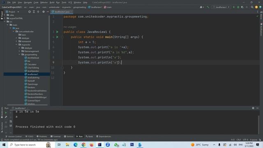The height and width of the screenshot is (148, 263).
Task: Open IDE updates orange icon in toolbar
Action: click(256, 7)
